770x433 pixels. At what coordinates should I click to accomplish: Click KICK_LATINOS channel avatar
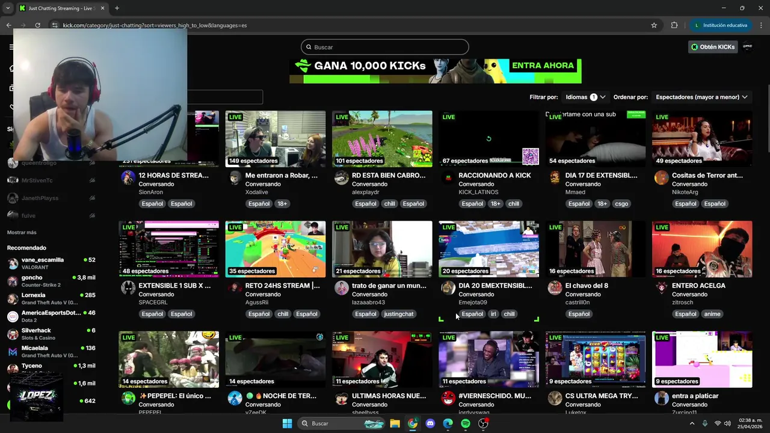(x=448, y=177)
